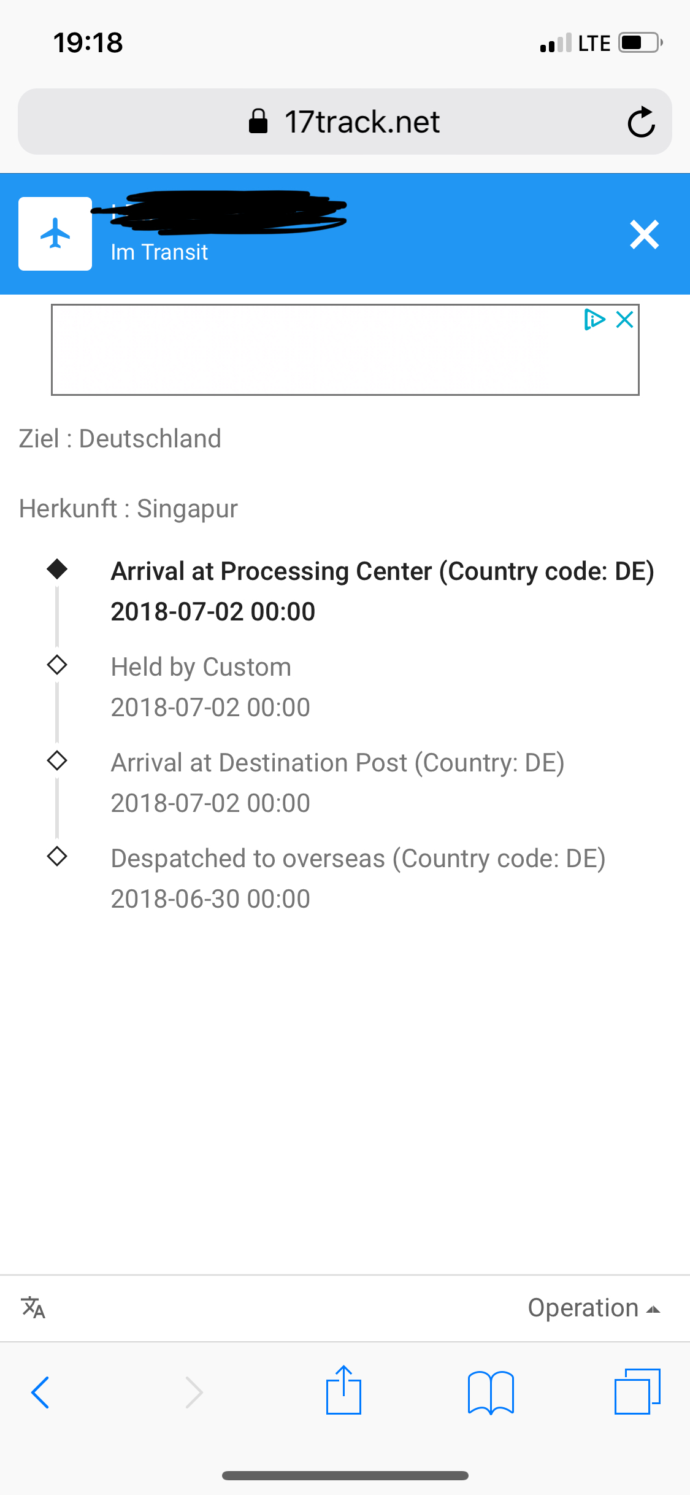This screenshot has height=1495, width=690.
Task: Tap the airplane transit status icon
Action: point(55,234)
